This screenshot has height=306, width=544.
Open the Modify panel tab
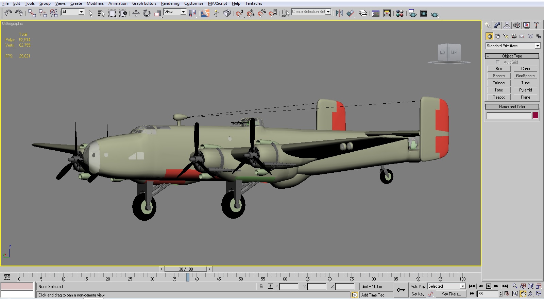coord(497,26)
